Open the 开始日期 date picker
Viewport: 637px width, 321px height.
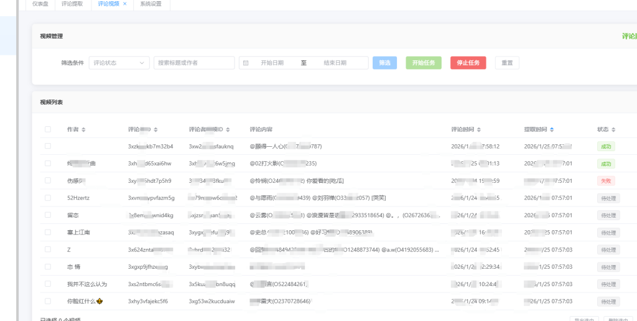pos(272,63)
